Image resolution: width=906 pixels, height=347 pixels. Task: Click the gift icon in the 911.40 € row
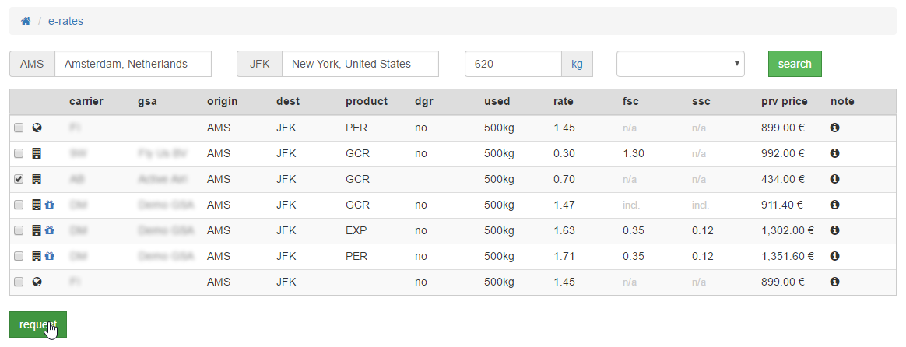[x=50, y=205]
